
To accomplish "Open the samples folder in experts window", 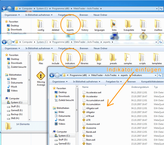I will 128,59.
